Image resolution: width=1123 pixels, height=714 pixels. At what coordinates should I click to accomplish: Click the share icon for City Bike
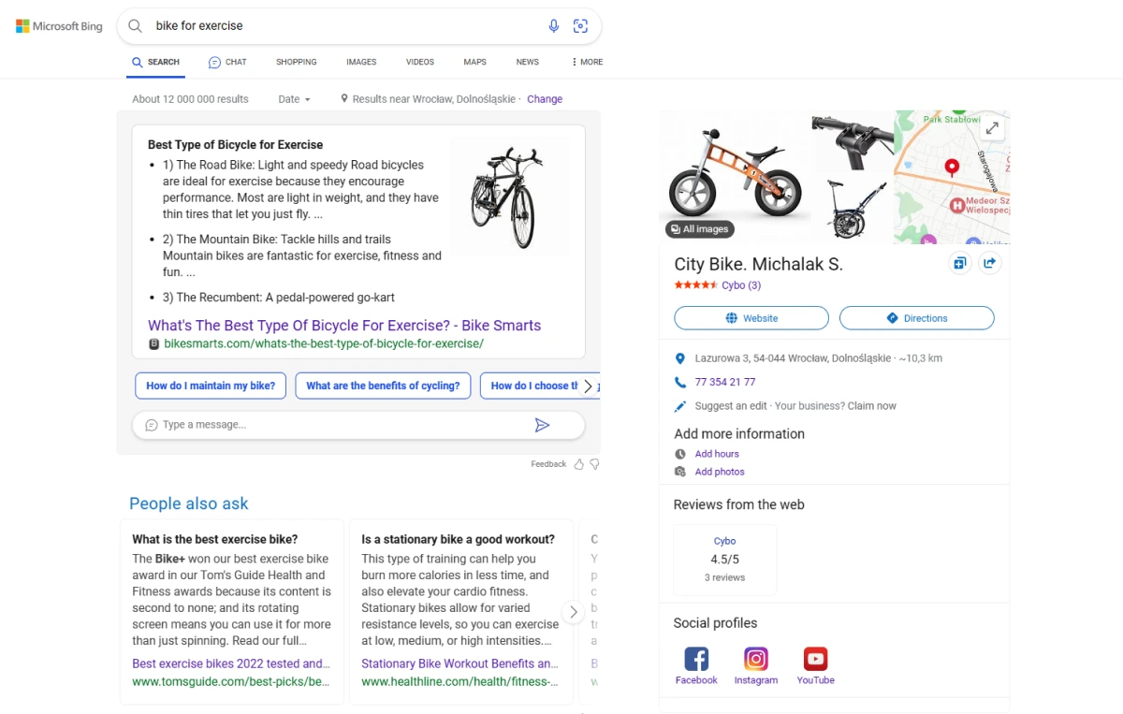click(x=989, y=264)
